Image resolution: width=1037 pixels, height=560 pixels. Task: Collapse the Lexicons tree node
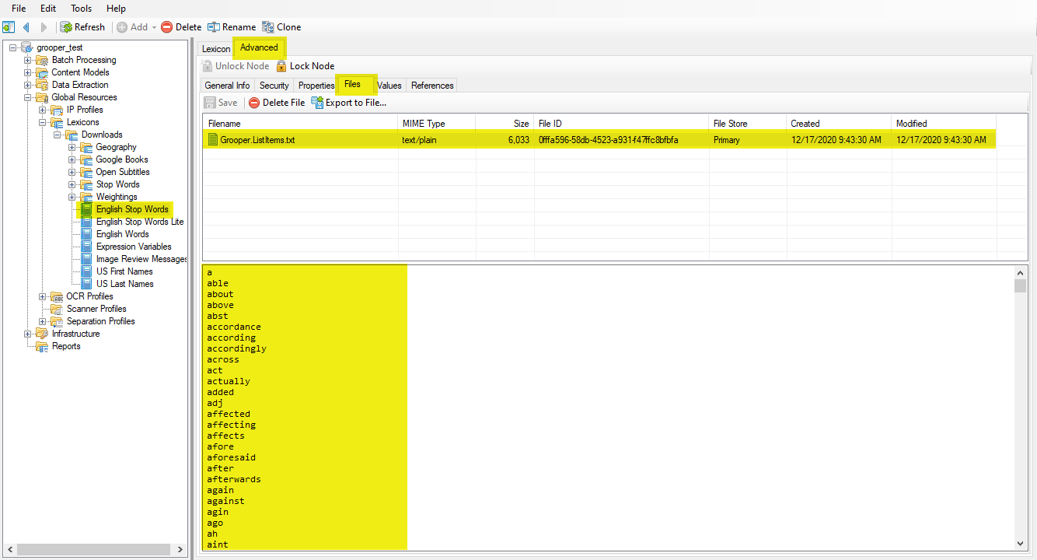click(x=43, y=122)
